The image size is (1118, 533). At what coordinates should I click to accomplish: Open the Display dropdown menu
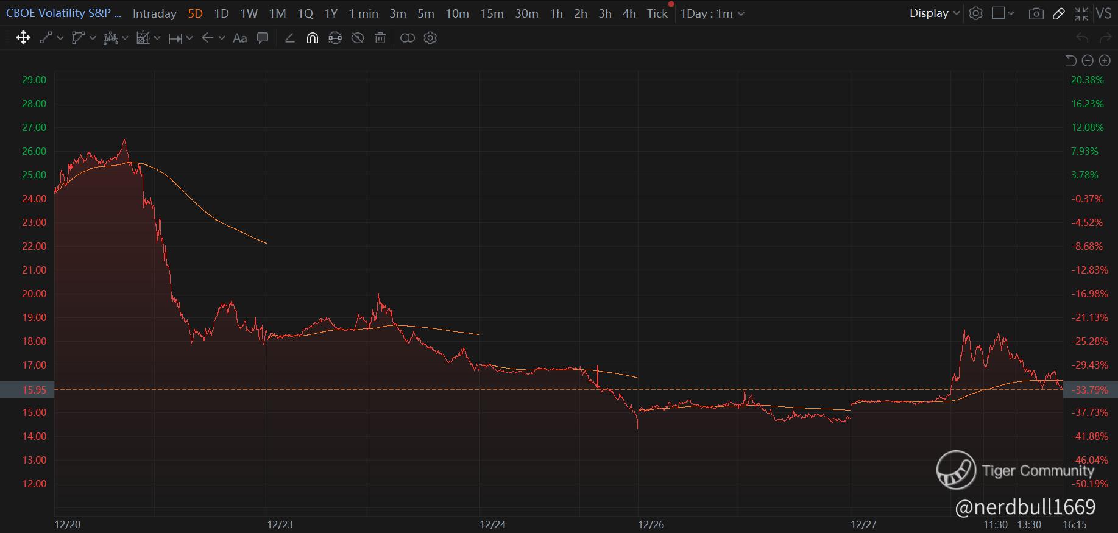click(935, 13)
